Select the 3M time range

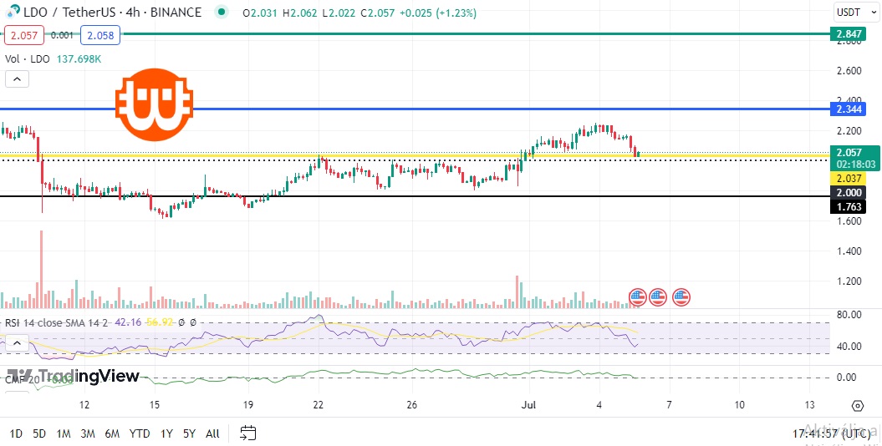[x=87, y=433]
